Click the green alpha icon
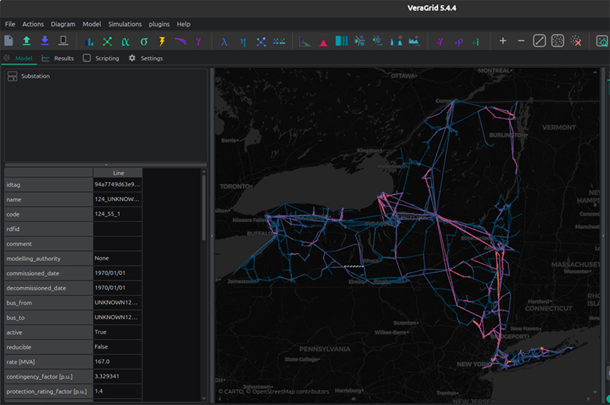 pyautogui.click(x=125, y=41)
